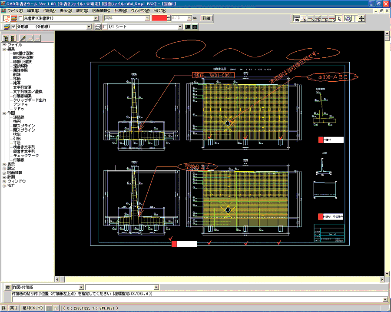Uncheck the 外形線 layer checkbox
Image resolution: width=391 pixels, height=312 pixels.
pyautogui.click(x=13, y=27)
